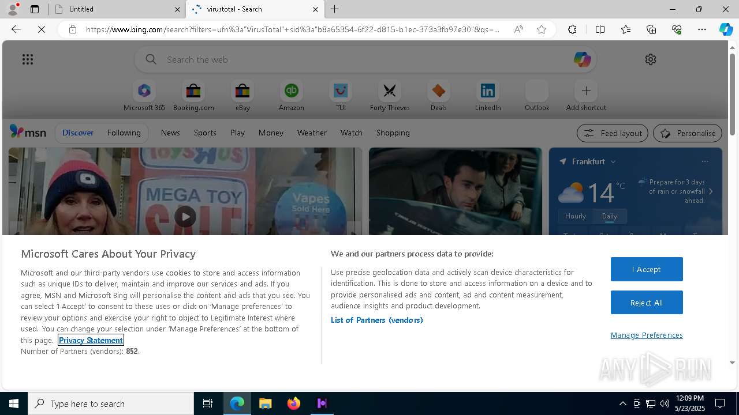Open Browser essentials

[677, 29]
